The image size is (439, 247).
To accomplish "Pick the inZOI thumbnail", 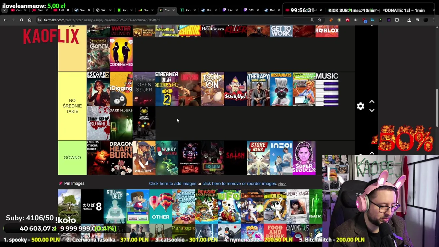I will pos(281,158).
